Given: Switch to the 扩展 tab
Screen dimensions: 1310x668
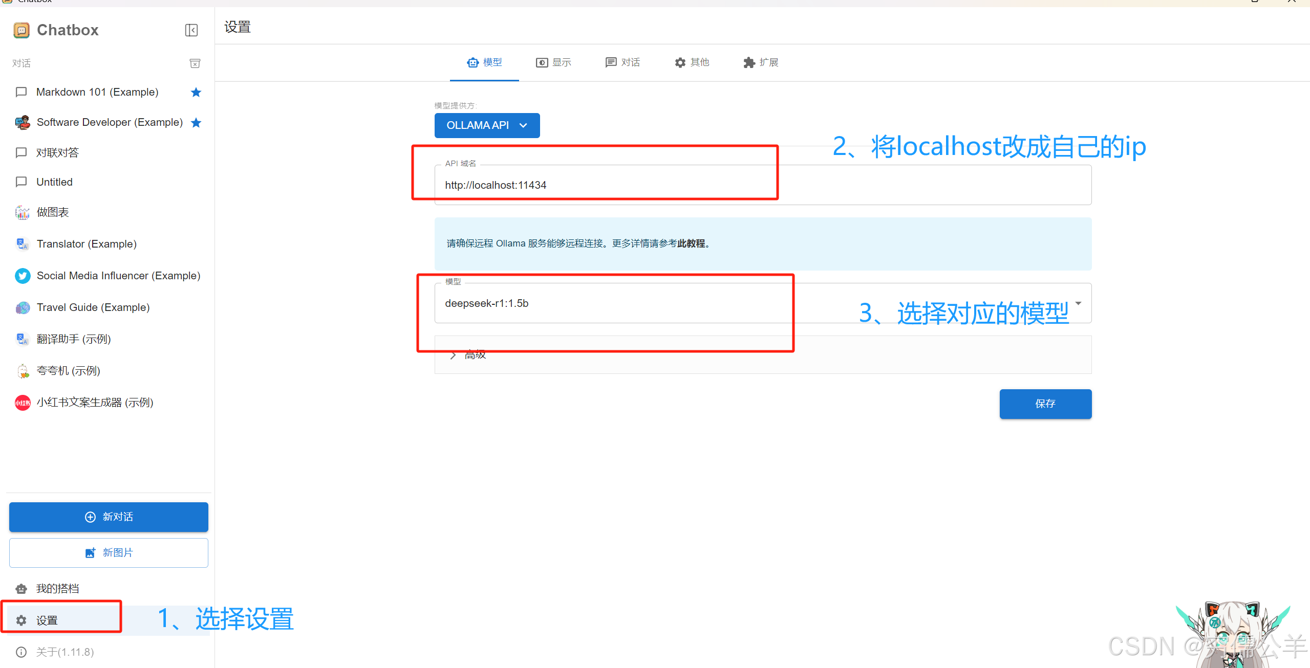Looking at the screenshot, I should click(761, 62).
